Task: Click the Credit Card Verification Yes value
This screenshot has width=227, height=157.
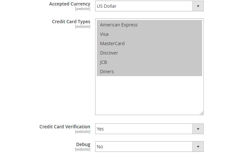Action: (144, 129)
